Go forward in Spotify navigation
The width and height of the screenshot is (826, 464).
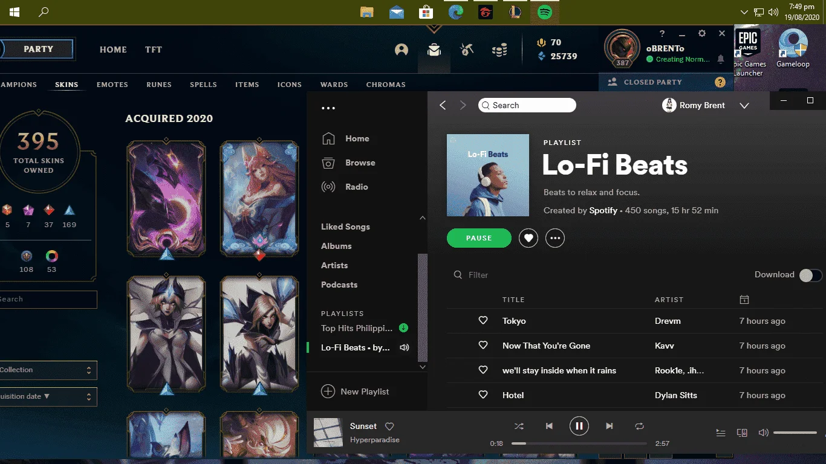point(463,105)
